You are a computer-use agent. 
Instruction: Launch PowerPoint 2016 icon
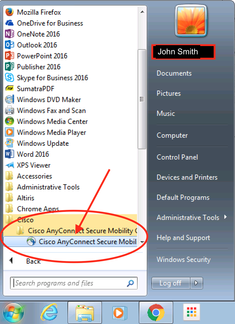click(x=9, y=56)
